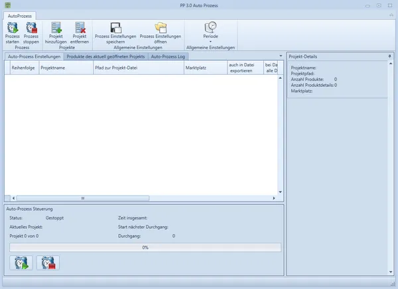This screenshot has height=289, width=398.
Task: Click the horizontal scrollbar thumb
Action: click(x=83, y=198)
